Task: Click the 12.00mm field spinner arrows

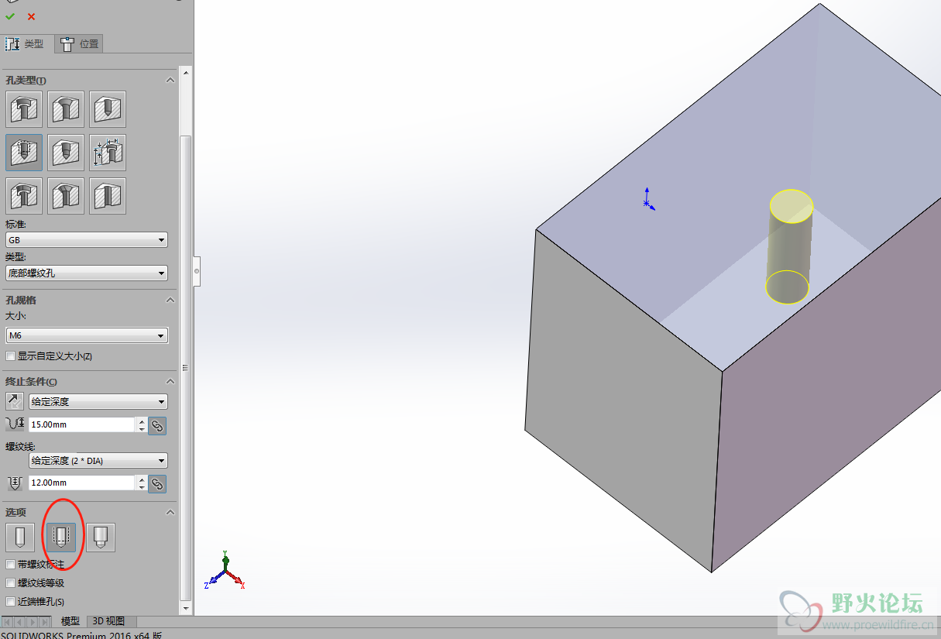Action: pos(141,483)
